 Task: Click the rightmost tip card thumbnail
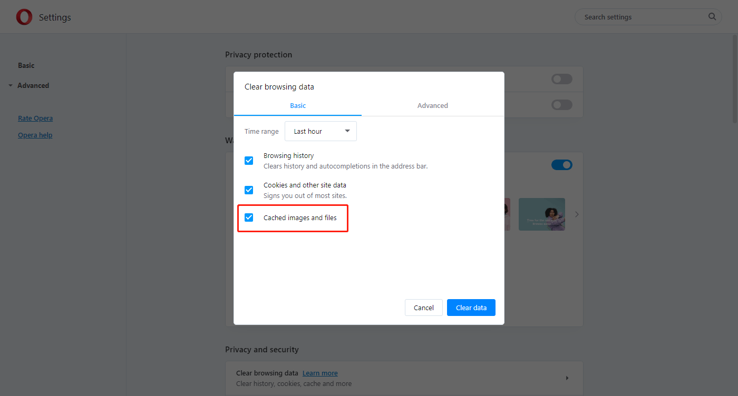tap(541, 214)
